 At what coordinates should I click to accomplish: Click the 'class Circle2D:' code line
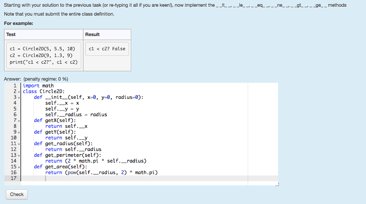44,92
